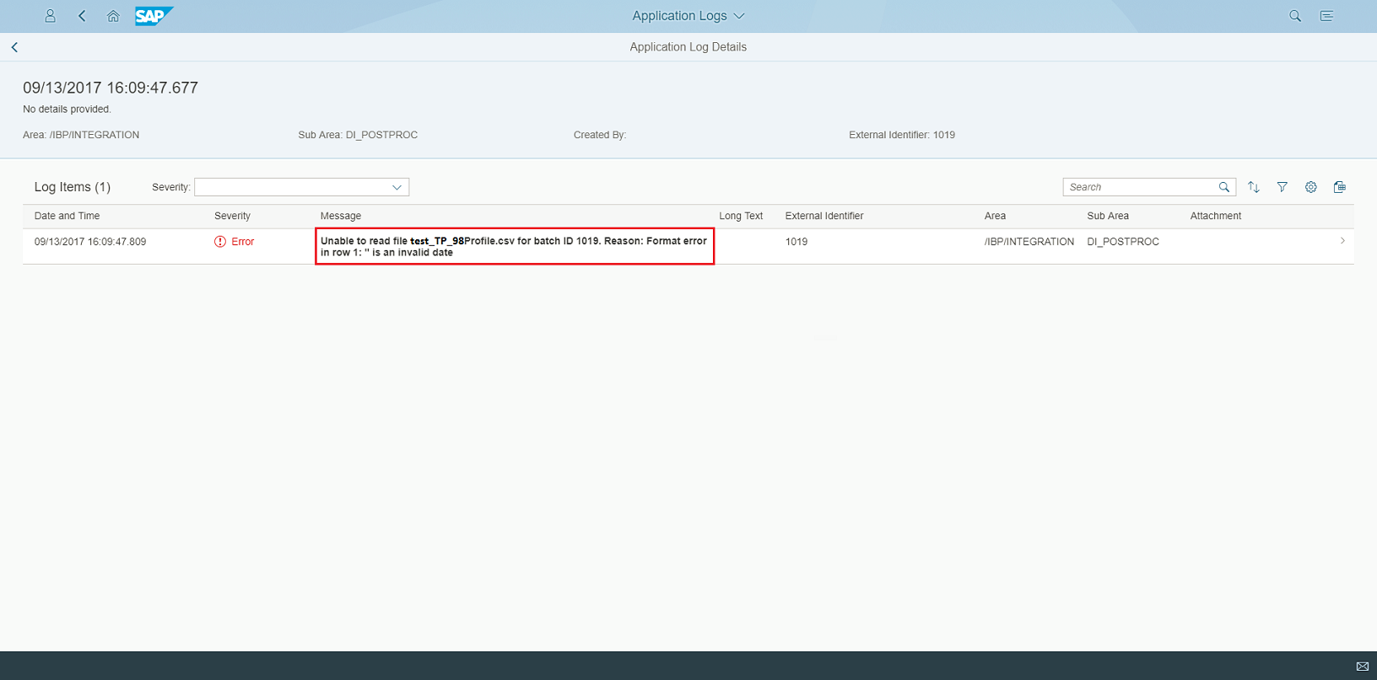Select the Area column header
1377x680 pixels.
(x=995, y=216)
